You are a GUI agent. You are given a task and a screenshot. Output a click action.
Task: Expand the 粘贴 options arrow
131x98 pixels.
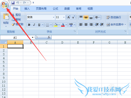click(x=6, y=26)
